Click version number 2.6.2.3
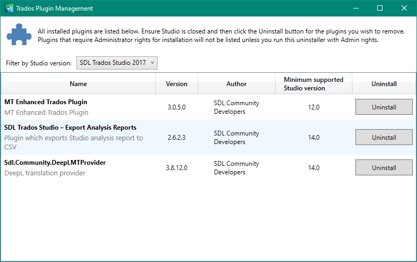The height and width of the screenshot is (262, 417). pos(177,138)
